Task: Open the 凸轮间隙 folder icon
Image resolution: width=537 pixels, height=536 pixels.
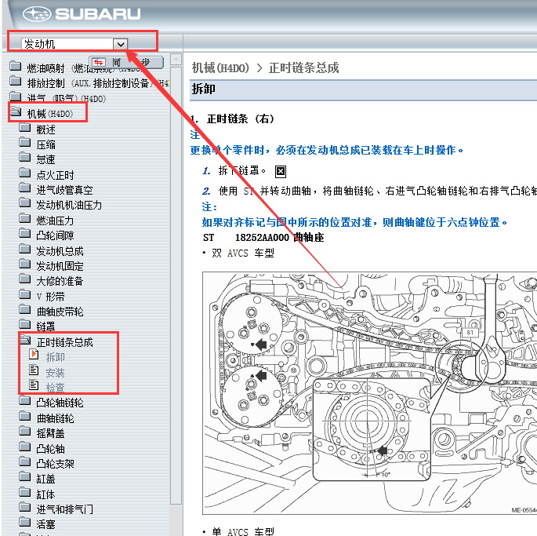Action: coord(24,234)
